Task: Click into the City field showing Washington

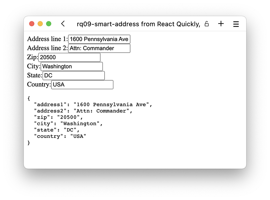Action: (x=72, y=66)
